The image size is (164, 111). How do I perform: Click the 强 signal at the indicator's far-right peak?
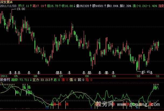[155, 88]
